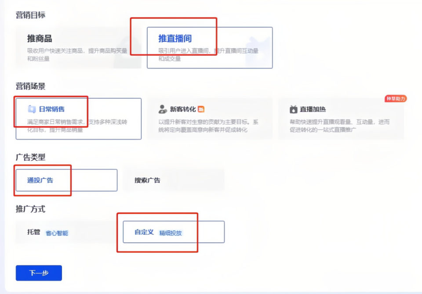Viewport: 422px width, 294px height.
Task: Choose 托管 promotion method
Action: click(66, 232)
